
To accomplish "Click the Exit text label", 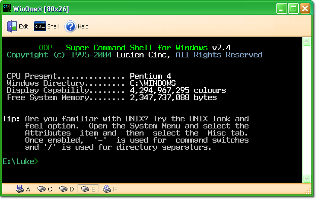I will pos(23,26).
